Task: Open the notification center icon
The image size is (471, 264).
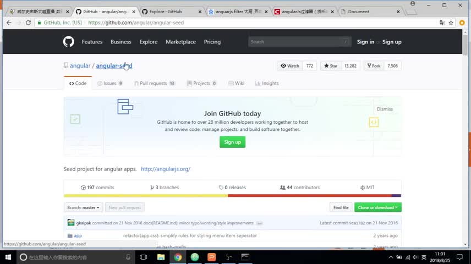Action: [459, 257]
